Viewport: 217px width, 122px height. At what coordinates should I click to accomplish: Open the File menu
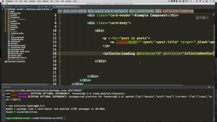coord(16,1)
